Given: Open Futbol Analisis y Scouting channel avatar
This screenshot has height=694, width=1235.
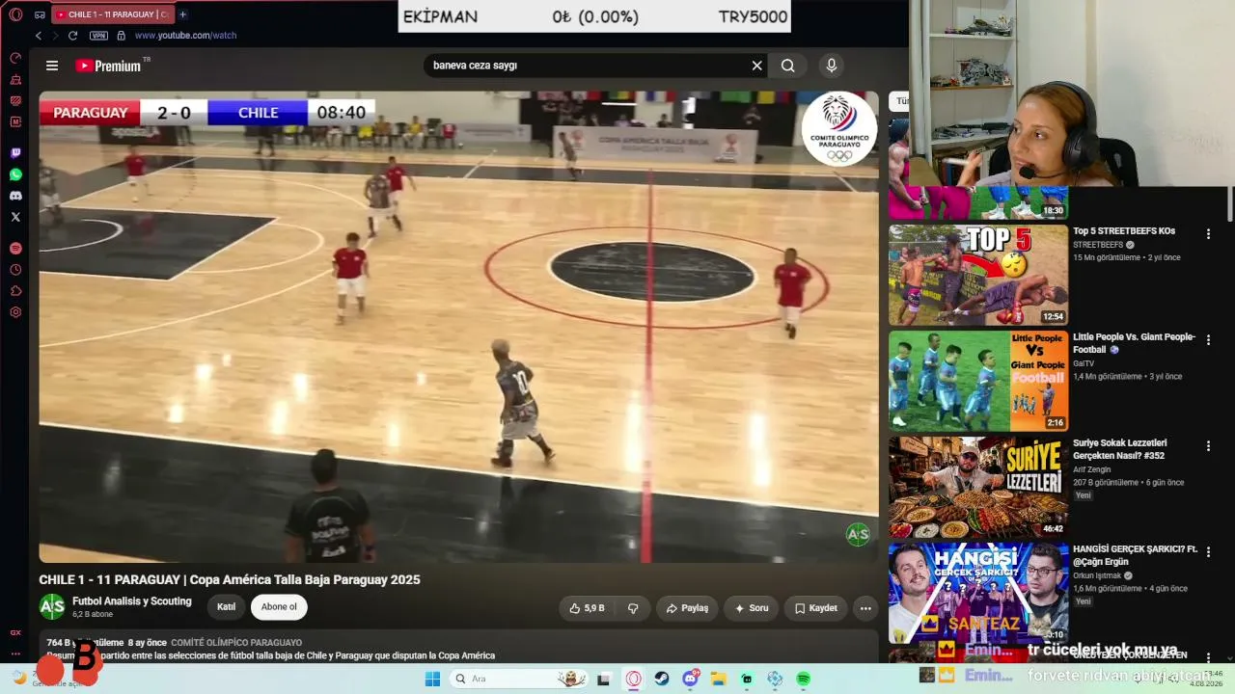Looking at the screenshot, I should [x=52, y=606].
